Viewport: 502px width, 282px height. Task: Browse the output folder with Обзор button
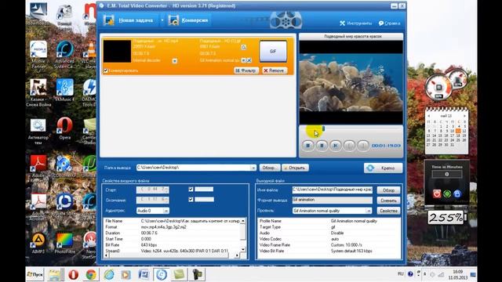tap(269, 168)
